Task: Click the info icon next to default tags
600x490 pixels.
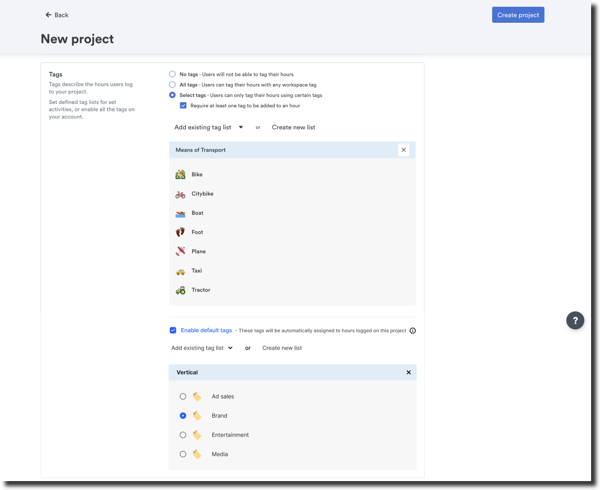Action: point(413,331)
